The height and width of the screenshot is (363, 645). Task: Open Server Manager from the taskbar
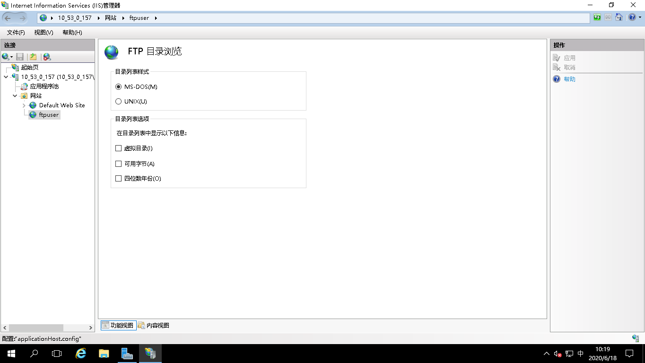click(127, 354)
